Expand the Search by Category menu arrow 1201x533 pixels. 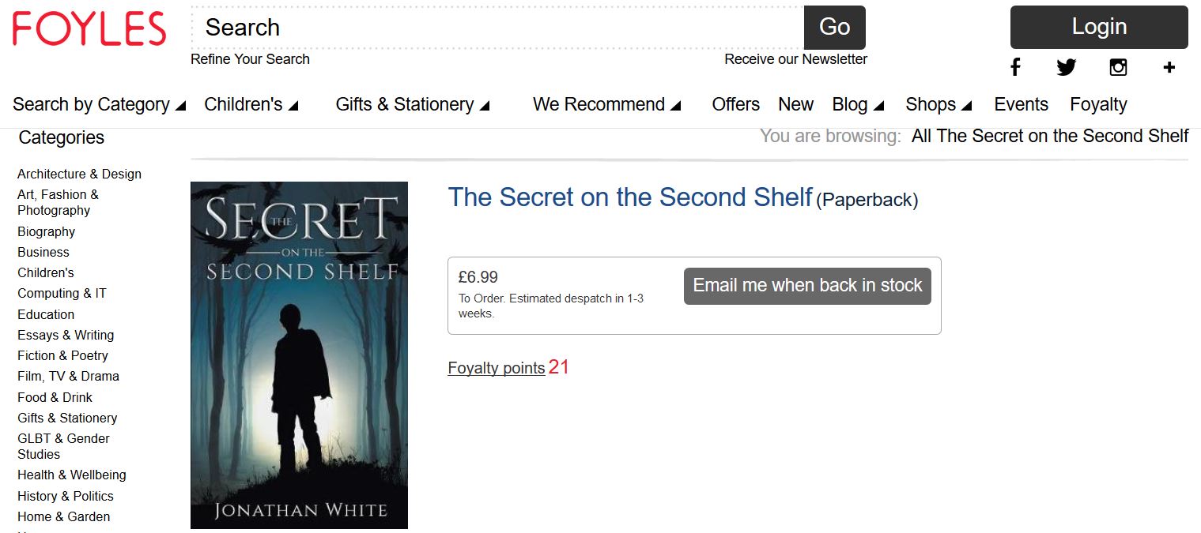coord(180,106)
